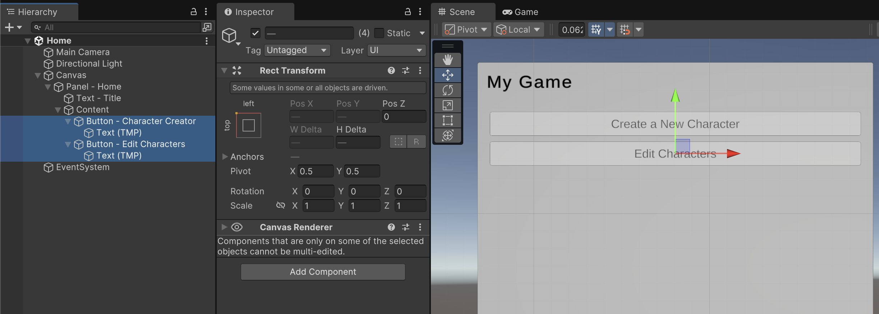This screenshot has width=879, height=314.
Task: Select the Rect tool
Action: (447, 120)
